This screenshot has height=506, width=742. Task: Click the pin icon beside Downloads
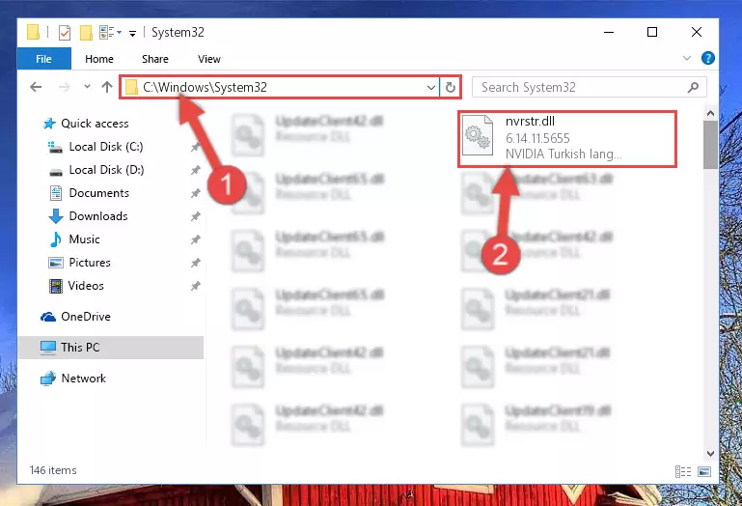(195, 216)
